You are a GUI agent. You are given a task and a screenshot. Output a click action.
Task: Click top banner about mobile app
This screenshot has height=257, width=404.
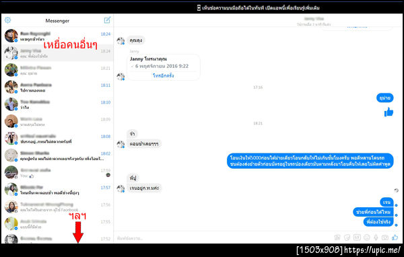pos(259,7)
